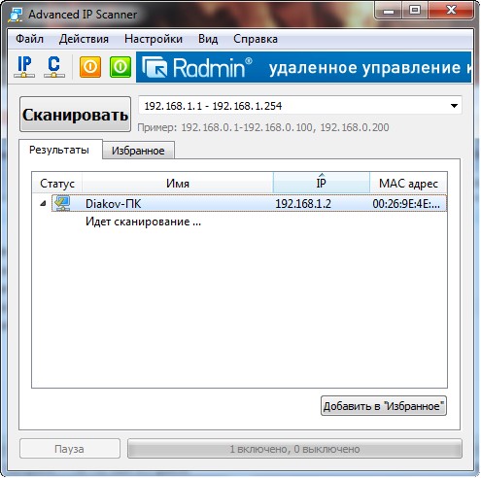481x478 pixels.
Task: Open the Вид menu
Action: click(x=208, y=39)
